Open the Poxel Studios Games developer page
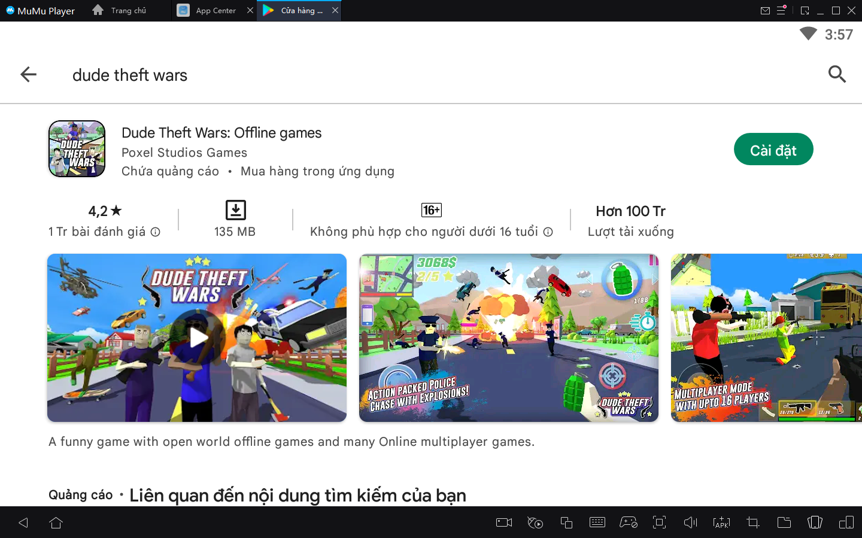The height and width of the screenshot is (538, 862). coord(184,153)
